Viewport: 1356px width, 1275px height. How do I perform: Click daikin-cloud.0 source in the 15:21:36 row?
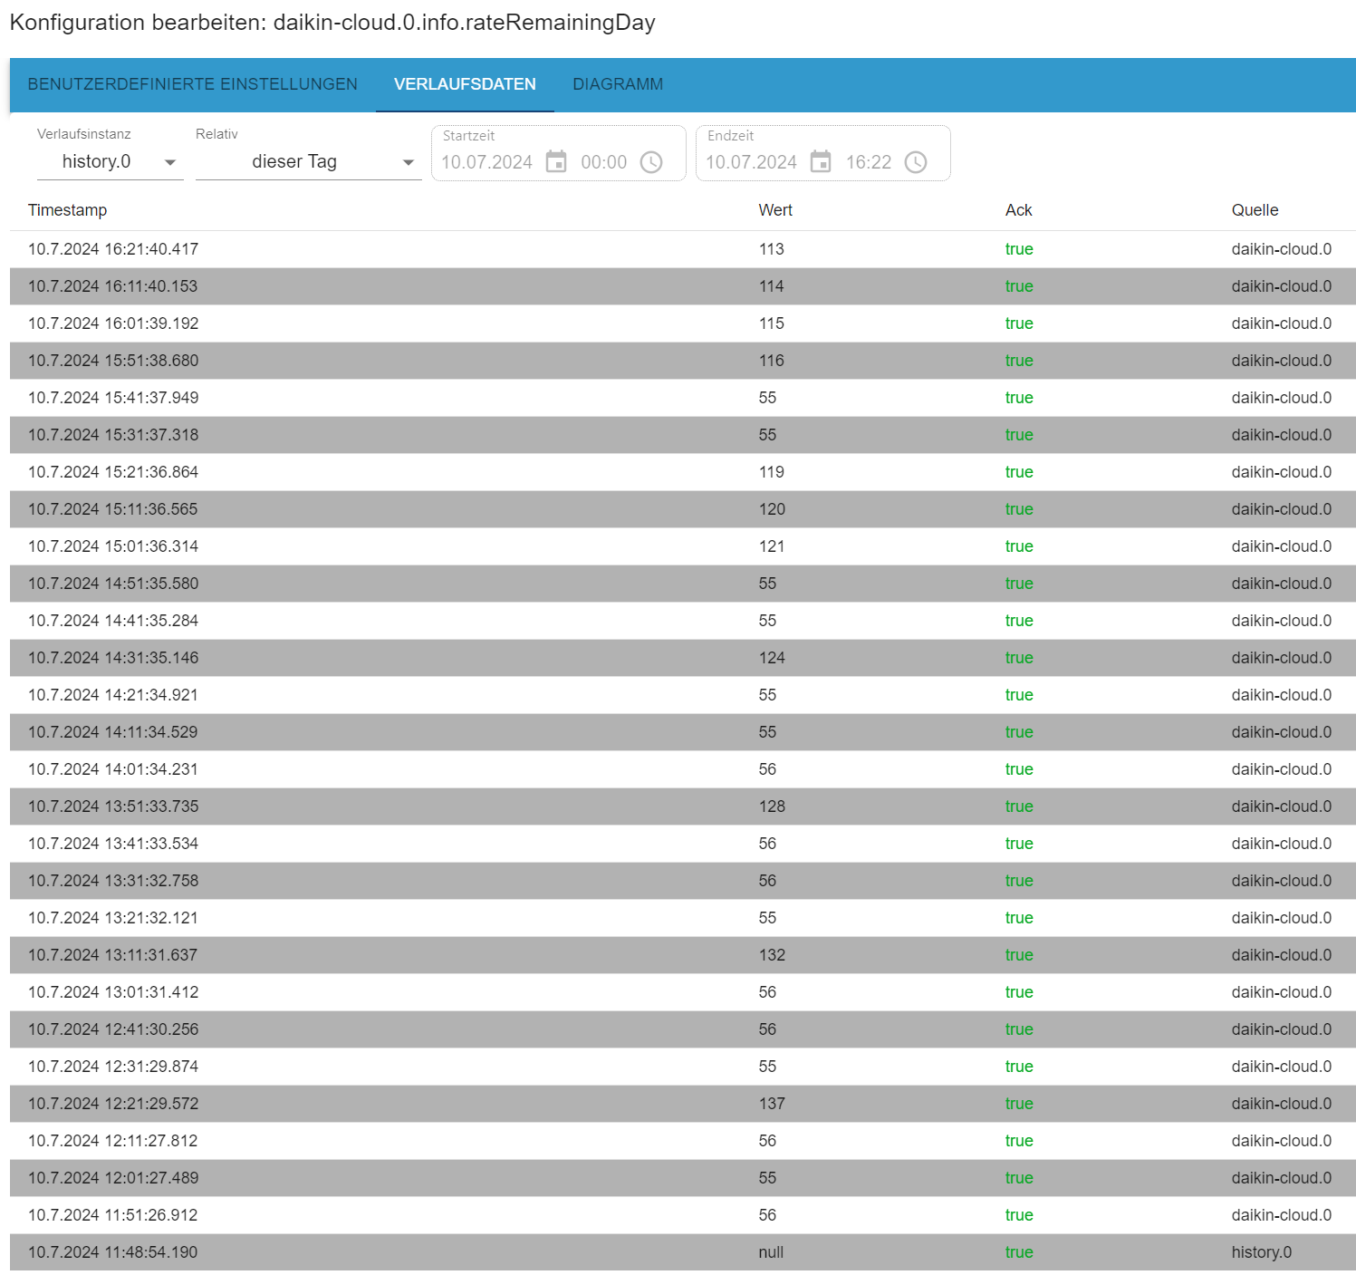(1282, 472)
